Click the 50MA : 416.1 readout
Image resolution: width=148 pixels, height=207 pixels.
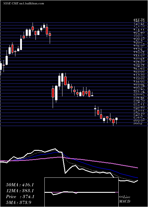coord(20,185)
